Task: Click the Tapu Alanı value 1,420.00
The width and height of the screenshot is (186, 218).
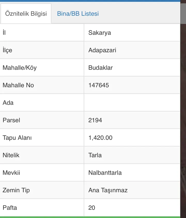Action: tap(100, 138)
